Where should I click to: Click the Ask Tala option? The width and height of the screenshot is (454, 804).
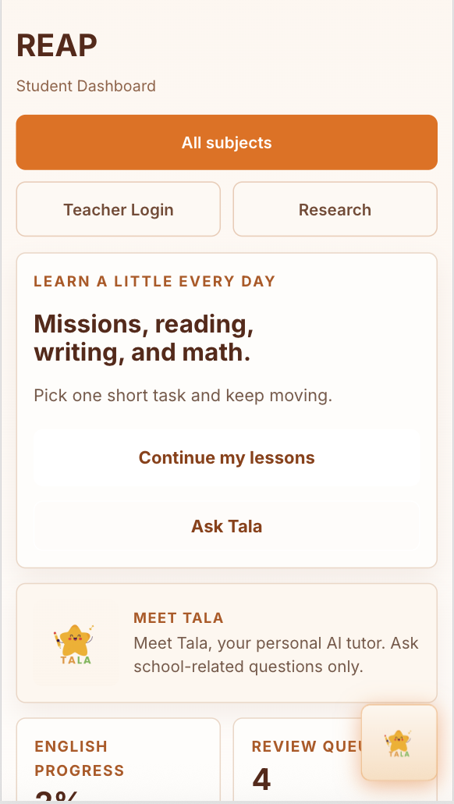(x=226, y=526)
